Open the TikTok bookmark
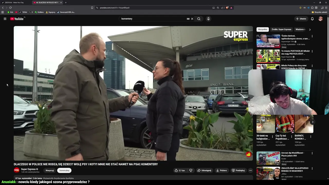The width and height of the screenshot is (329, 185). (x=23, y=12)
